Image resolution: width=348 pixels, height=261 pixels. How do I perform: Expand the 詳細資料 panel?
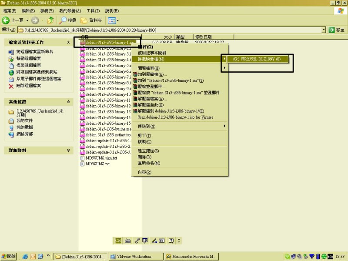pos(68,150)
